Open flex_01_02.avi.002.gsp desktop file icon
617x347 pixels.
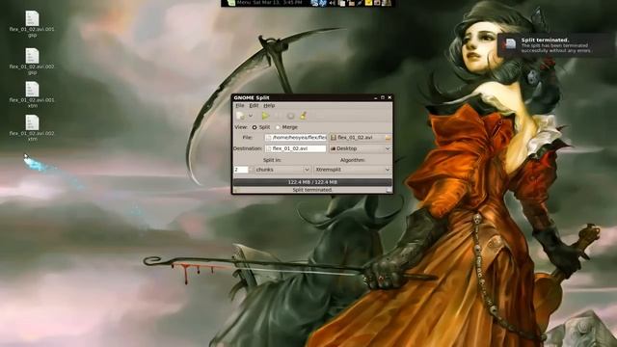[32, 56]
